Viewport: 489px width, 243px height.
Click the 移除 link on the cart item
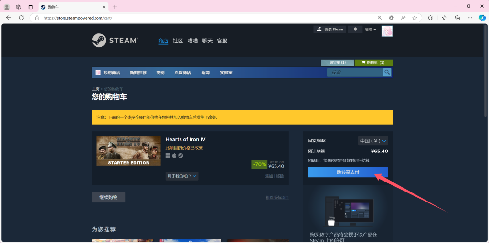280,176
